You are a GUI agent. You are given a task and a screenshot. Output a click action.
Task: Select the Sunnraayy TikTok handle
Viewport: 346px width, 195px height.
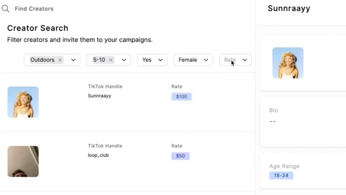[99, 96]
